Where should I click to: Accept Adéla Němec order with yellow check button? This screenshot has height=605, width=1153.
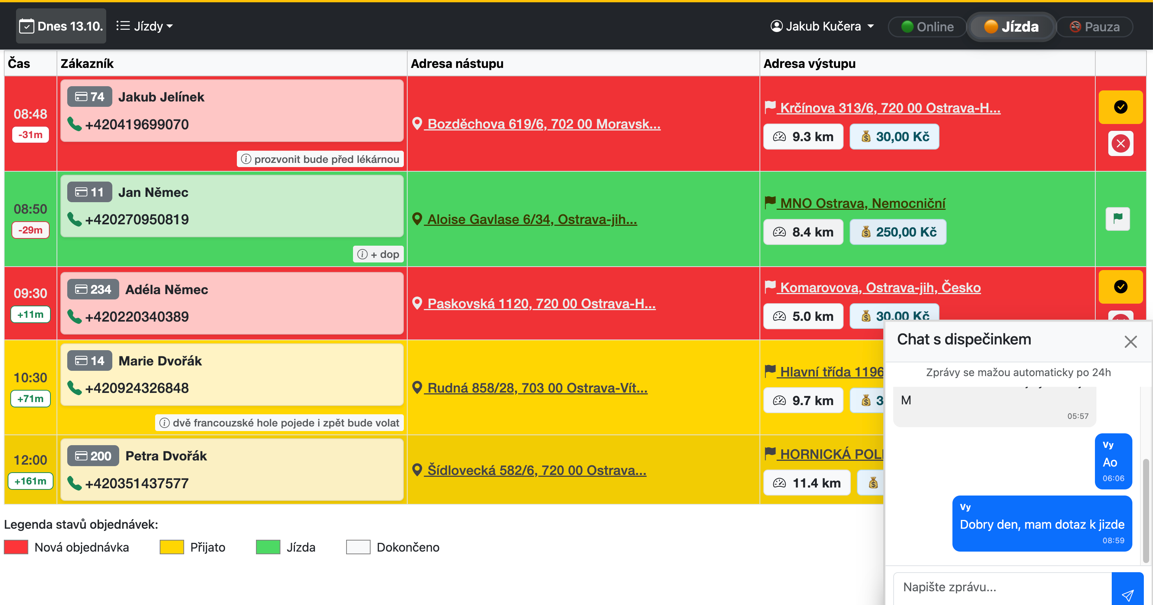[x=1120, y=286]
